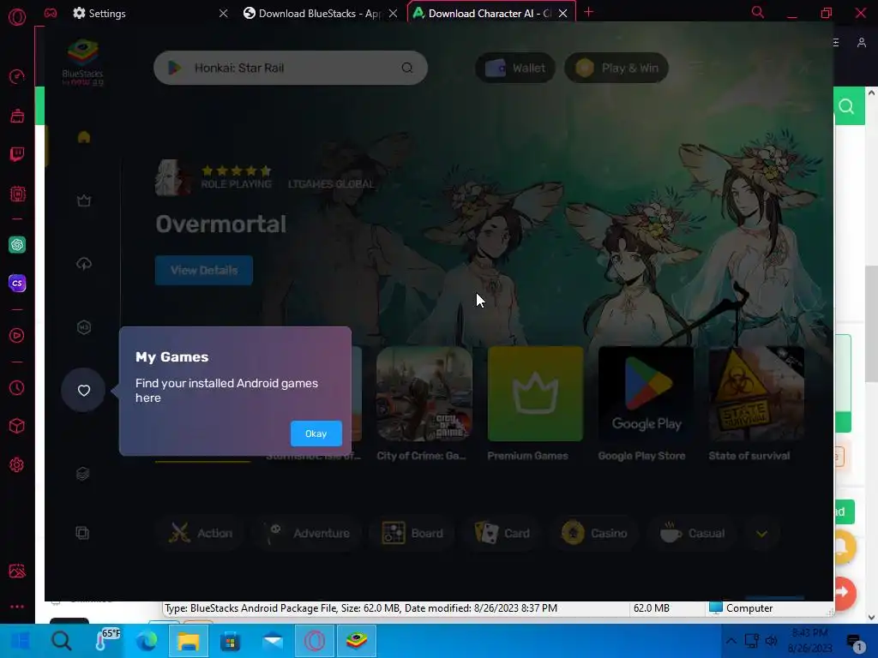Viewport: 878px width, 658px height.
Task: Open history clock icon in Opera sidebar
Action: [17, 388]
